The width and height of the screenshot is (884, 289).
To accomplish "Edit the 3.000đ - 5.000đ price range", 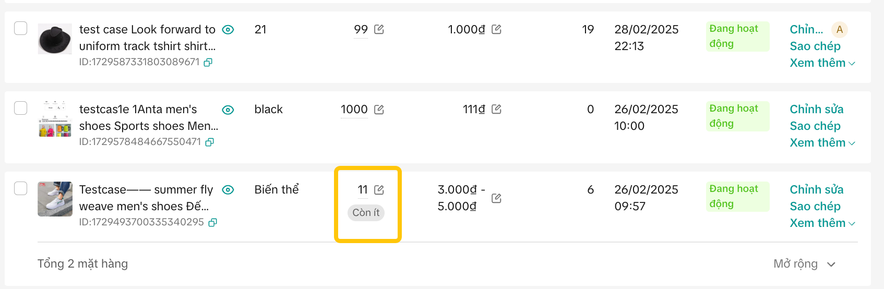I will [x=497, y=198].
